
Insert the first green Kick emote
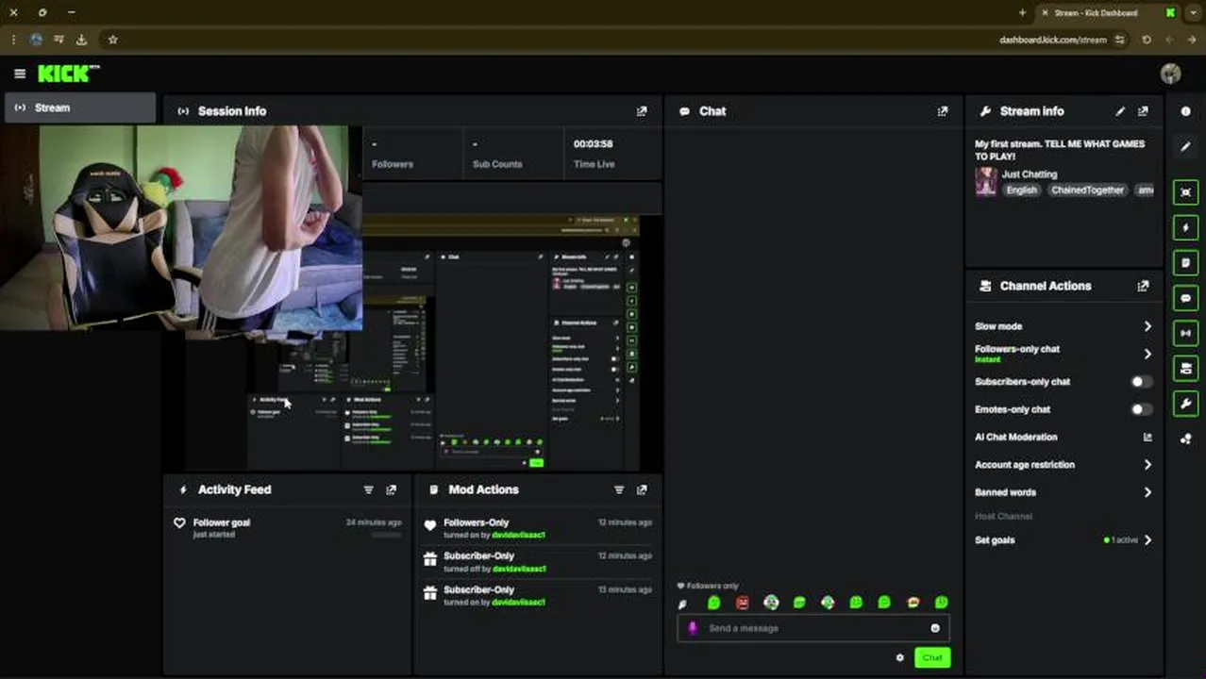714,603
